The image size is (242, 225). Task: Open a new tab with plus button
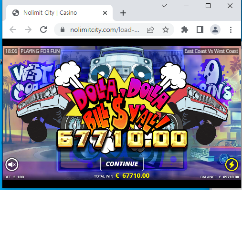123,13
